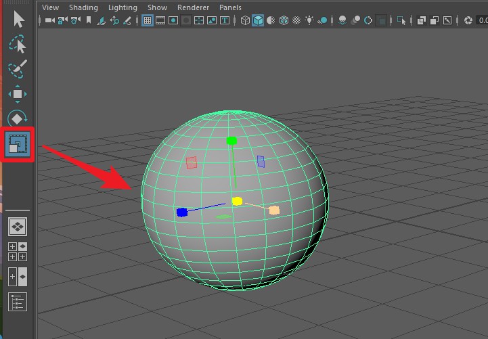Switch to the Move tool

[18, 94]
